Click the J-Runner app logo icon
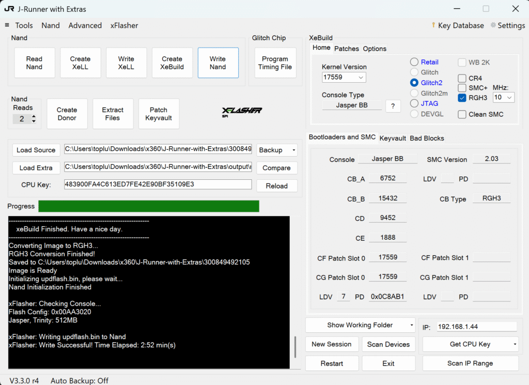This screenshot has height=385, width=529. click(9, 9)
